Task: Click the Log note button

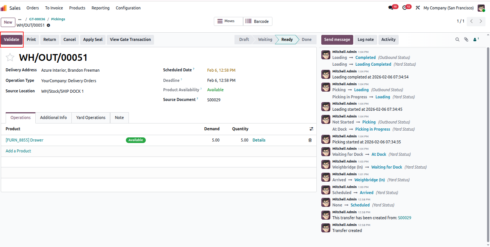Action: pos(366,39)
